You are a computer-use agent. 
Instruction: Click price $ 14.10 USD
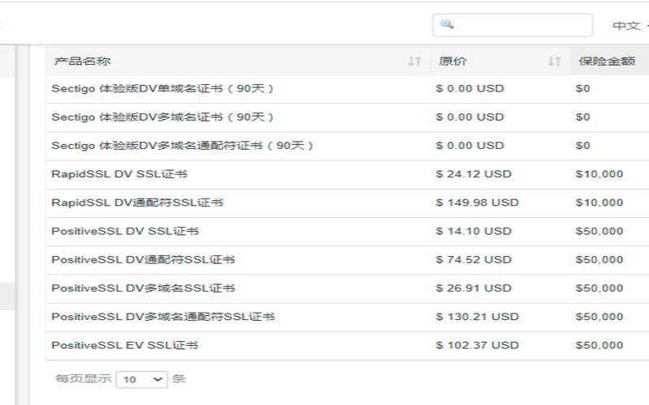pos(474,231)
